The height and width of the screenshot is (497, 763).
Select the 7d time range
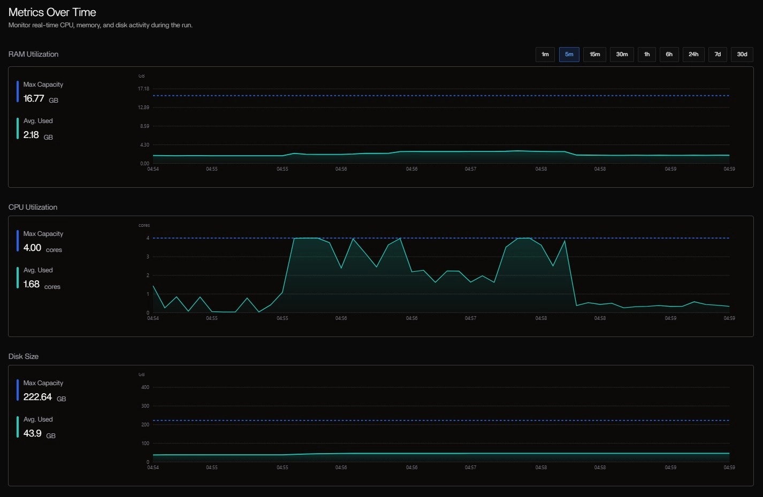718,54
